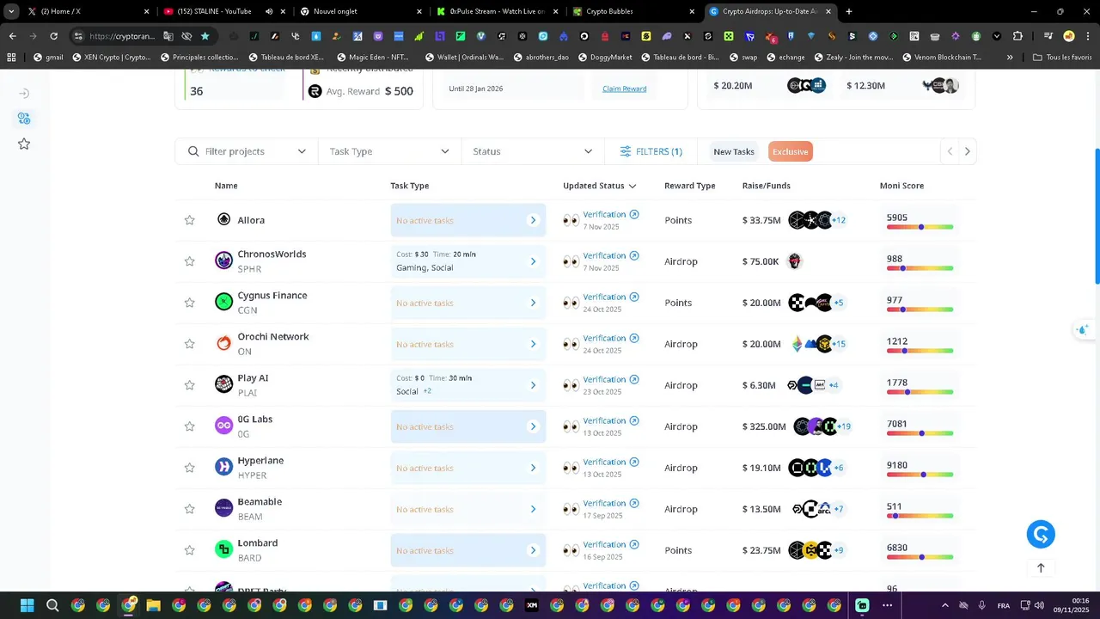Expand 0G Labs task chevron
This screenshot has height=619, width=1100.
tap(533, 426)
